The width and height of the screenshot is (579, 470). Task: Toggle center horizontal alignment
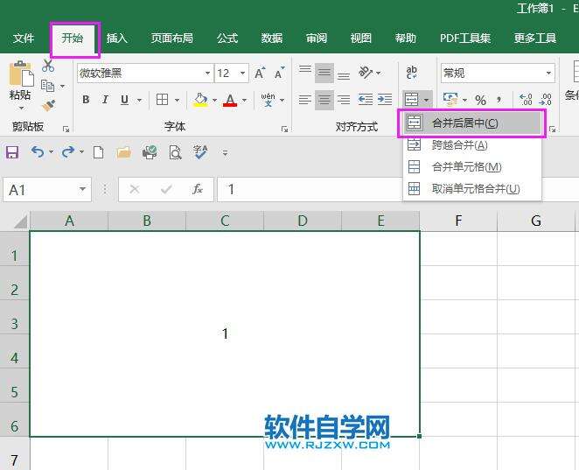pyautogui.click(x=324, y=100)
